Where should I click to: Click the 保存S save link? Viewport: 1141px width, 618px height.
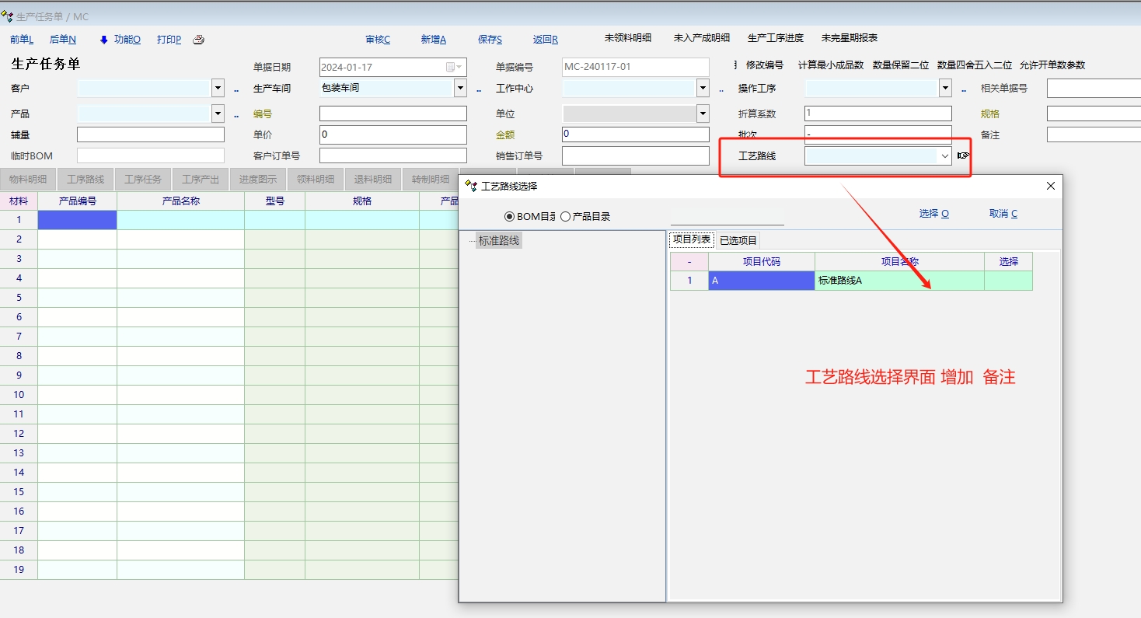pyautogui.click(x=490, y=40)
